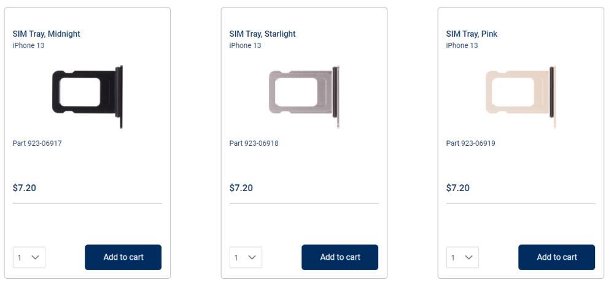Click the Starlight SIM tray product image
This screenshot has height=291, width=614.
click(x=305, y=97)
